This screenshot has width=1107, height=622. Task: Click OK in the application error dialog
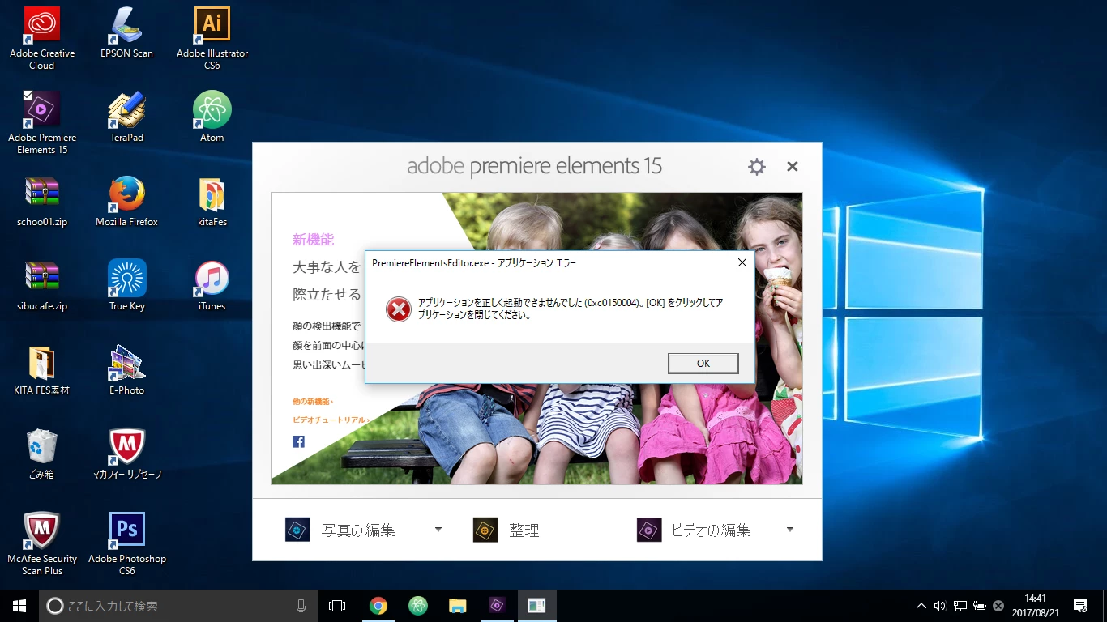coord(703,364)
